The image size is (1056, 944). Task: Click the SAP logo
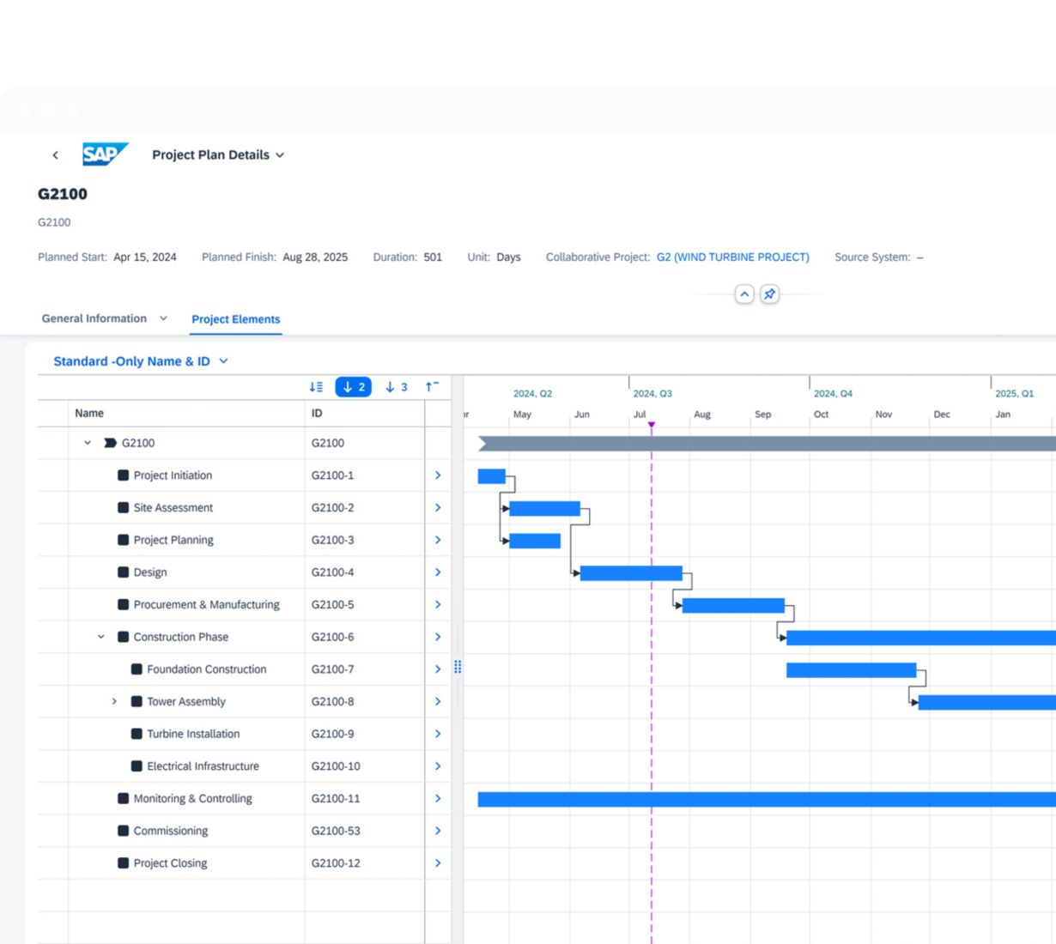pyautogui.click(x=105, y=154)
